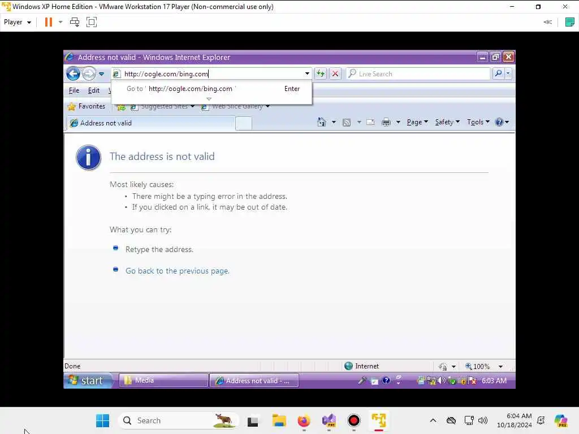Click the 'Address not valid' taskbar button
The width and height of the screenshot is (579, 434).
pos(254,380)
